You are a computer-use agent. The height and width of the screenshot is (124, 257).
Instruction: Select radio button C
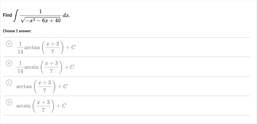[x=9, y=83]
